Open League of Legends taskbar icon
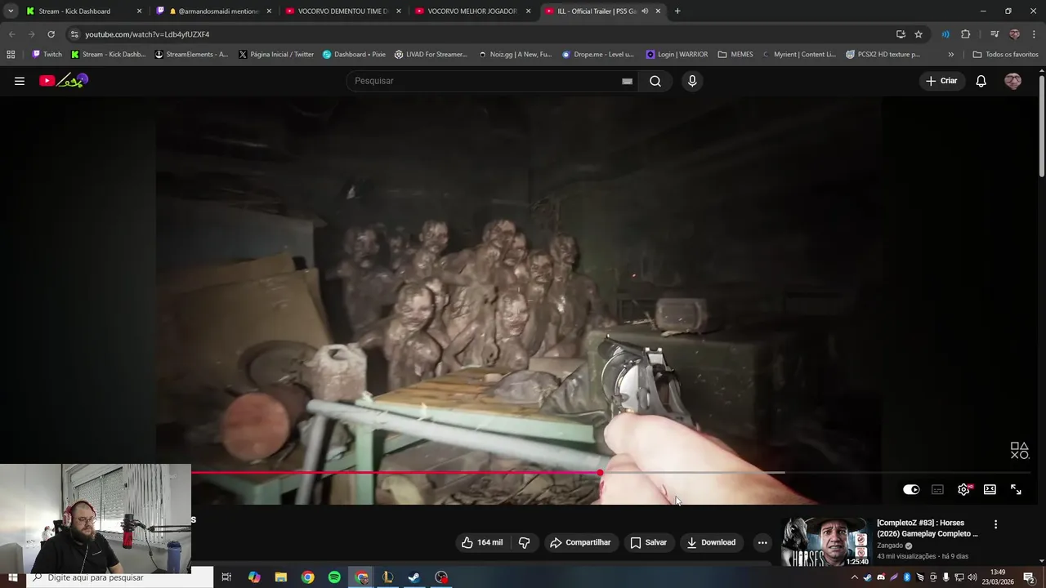The width and height of the screenshot is (1046, 588). coord(388,577)
